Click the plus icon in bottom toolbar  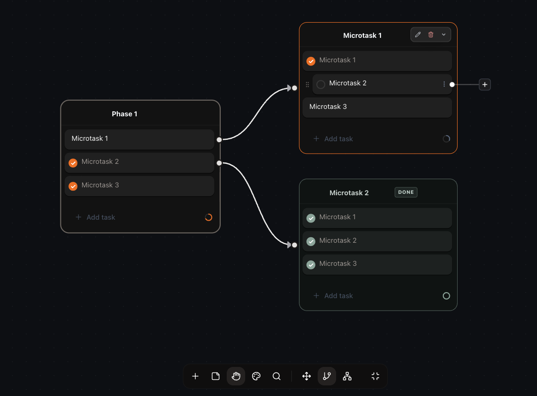tap(195, 376)
